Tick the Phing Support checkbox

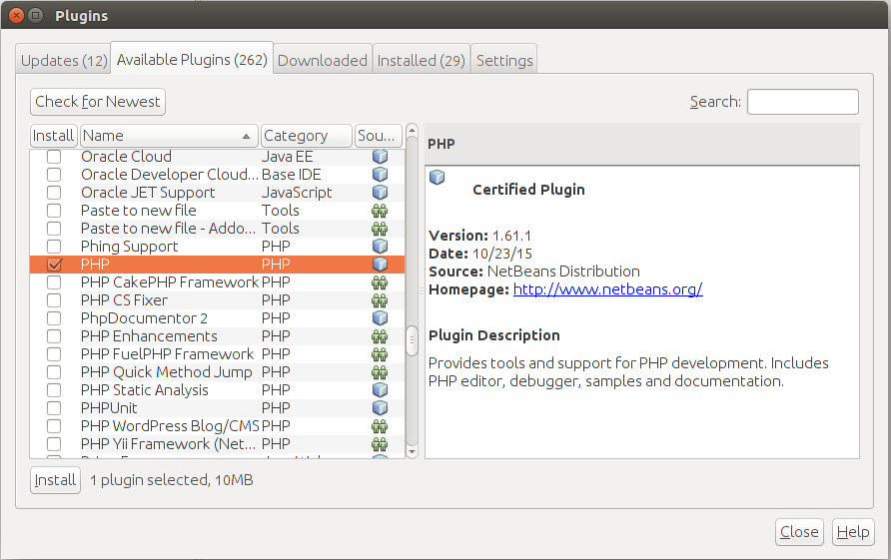click(54, 247)
